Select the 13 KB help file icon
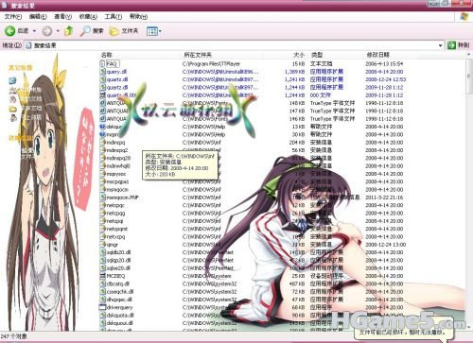473x343 pixels. point(102,127)
